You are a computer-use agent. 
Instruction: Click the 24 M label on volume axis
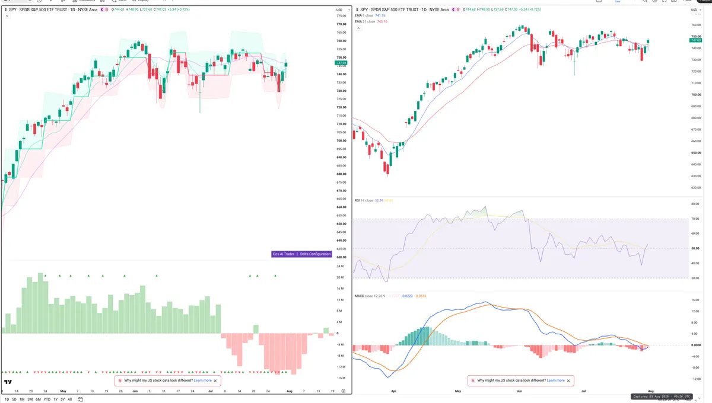click(x=340, y=266)
